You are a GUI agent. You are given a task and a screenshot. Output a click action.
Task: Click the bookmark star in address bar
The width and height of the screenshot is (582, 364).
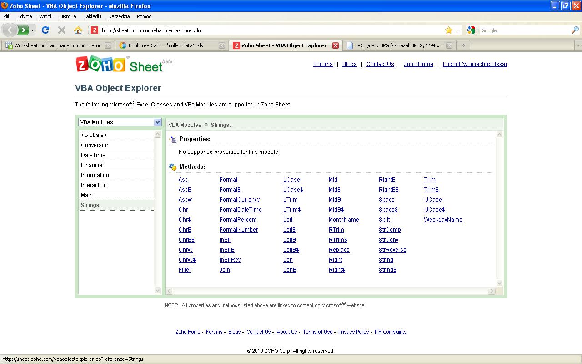coord(449,30)
